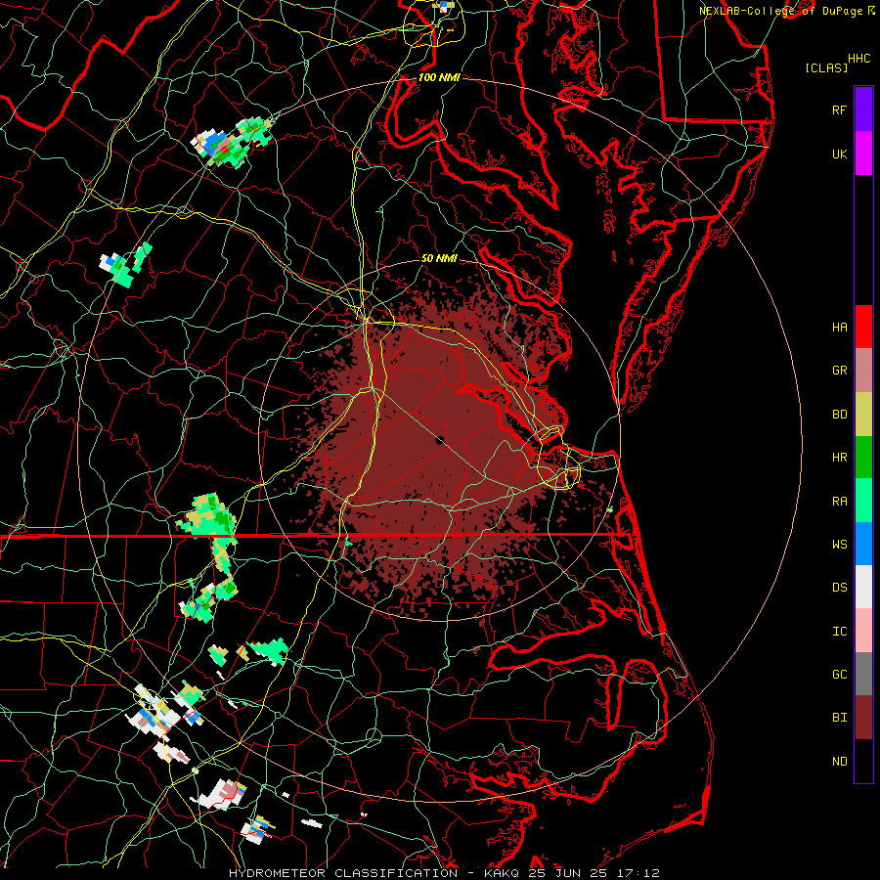Click the BD yellow legend swatch
Viewport: 880px width, 880px height.
863,415
